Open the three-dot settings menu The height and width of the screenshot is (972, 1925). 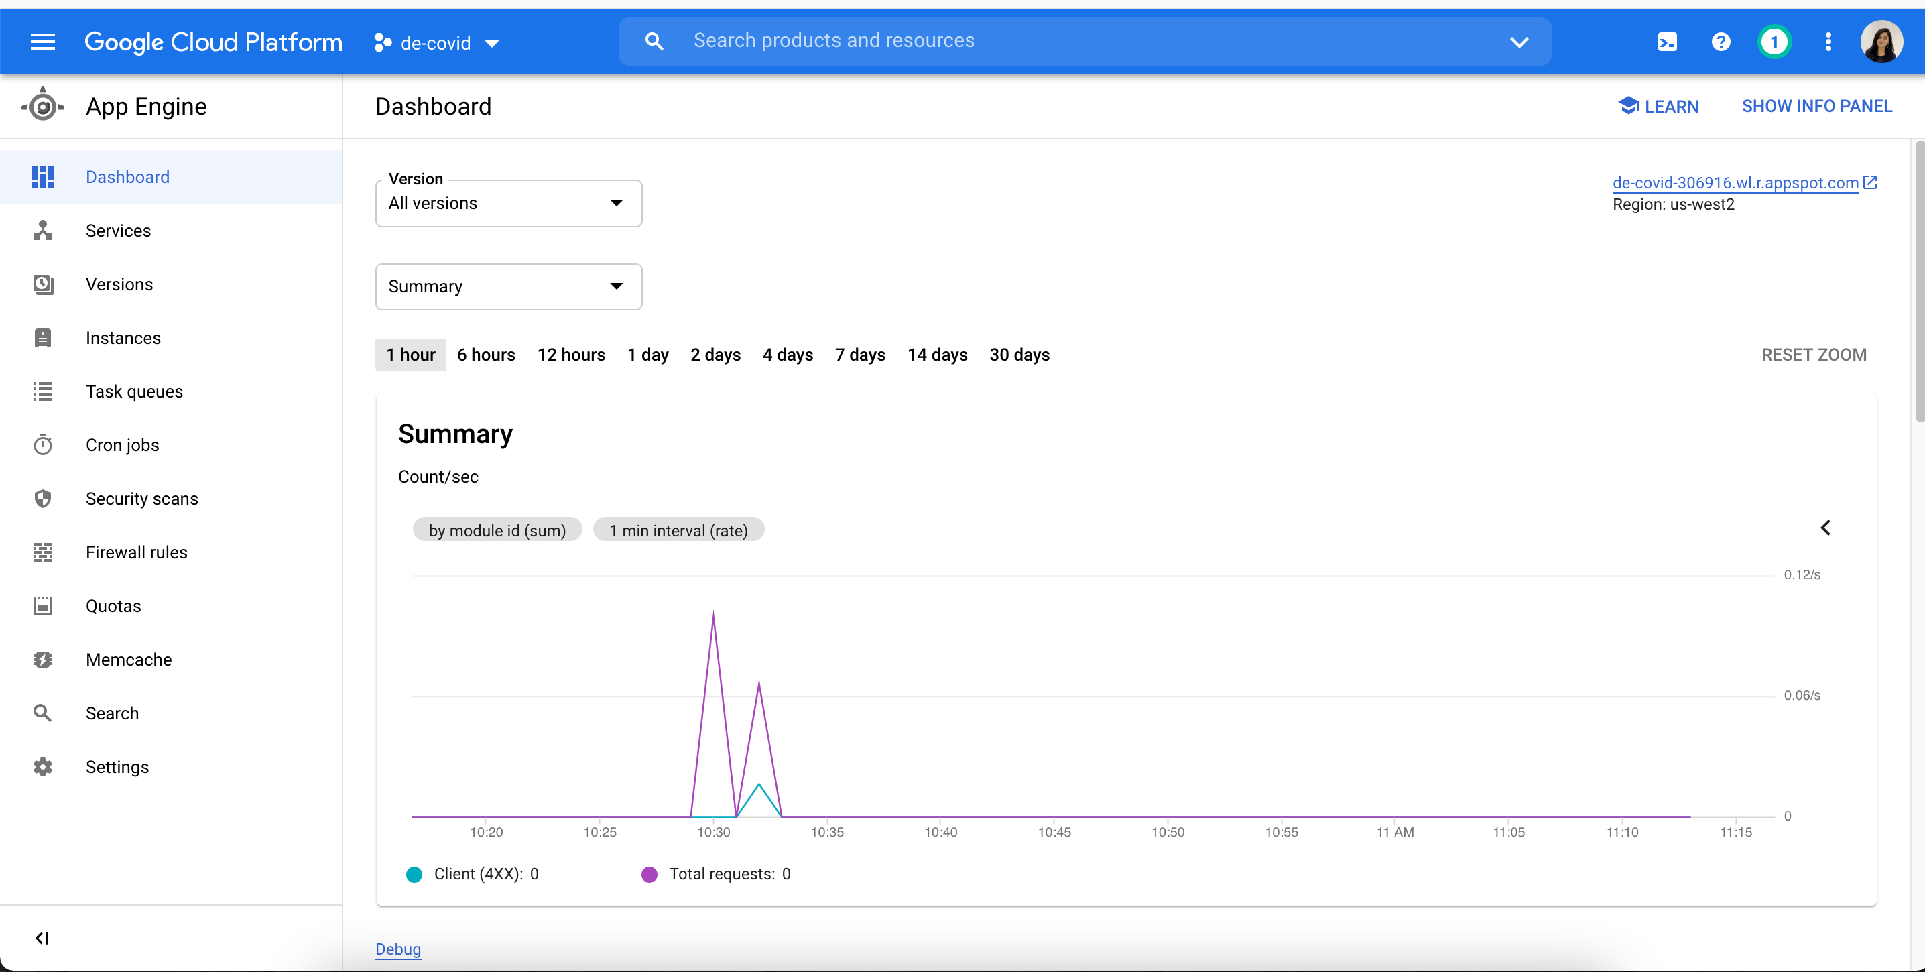[x=1828, y=42]
